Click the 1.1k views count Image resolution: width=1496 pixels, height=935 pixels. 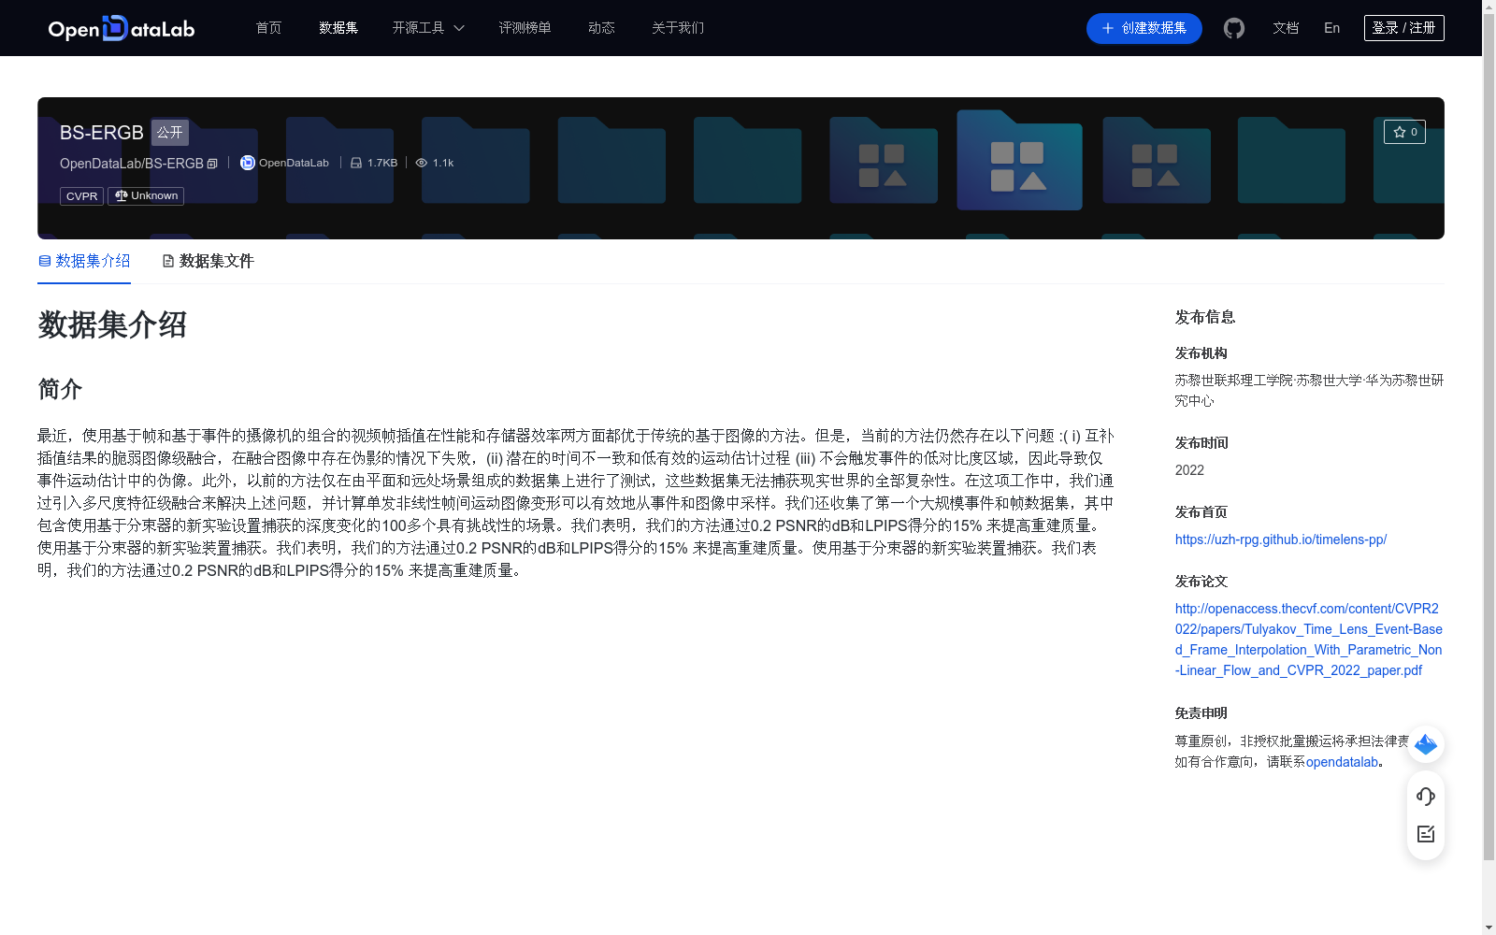click(x=443, y=163)
